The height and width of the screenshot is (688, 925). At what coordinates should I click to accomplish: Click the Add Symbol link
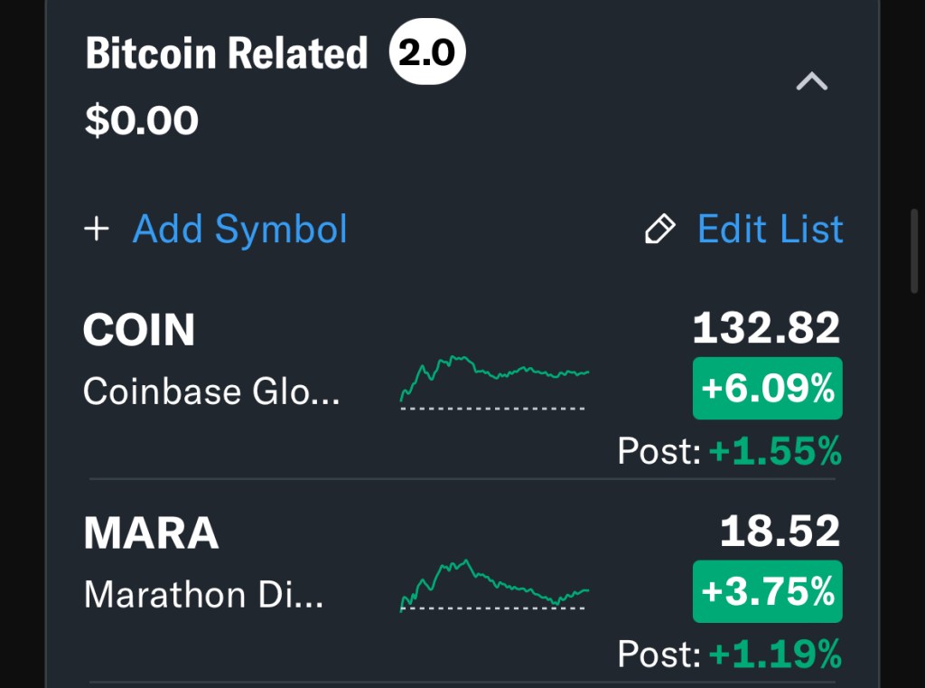click(239, 230)
